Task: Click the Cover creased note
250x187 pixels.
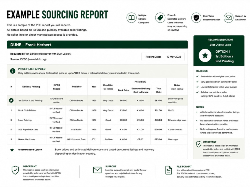Action: (175, 130)
